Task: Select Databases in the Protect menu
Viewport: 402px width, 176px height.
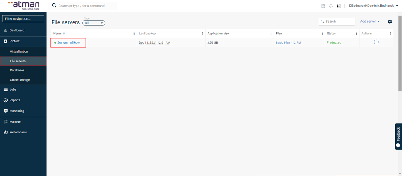Action: pos(17,70)
